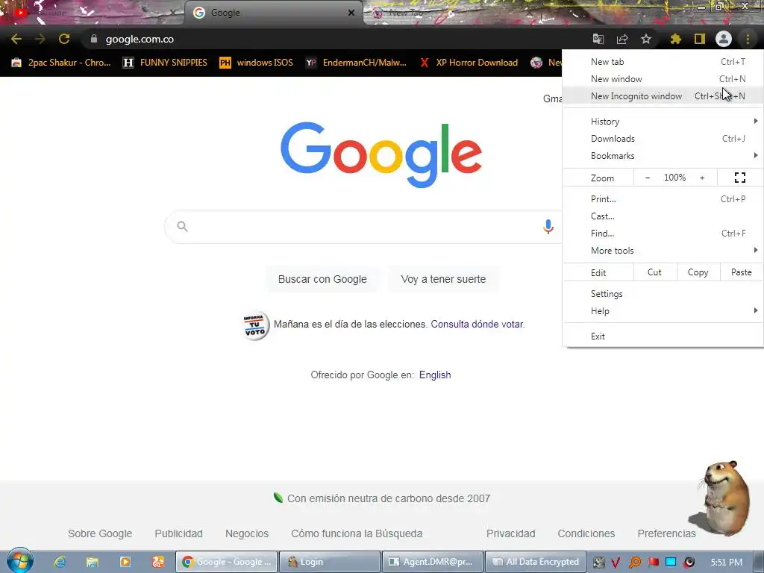The height and width of the screenshot is (573, 764).
Task: Toggle the Chrome side panel icon
Action: pos(700,39)
